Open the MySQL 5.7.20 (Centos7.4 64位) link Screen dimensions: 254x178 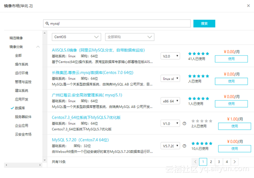click(x=81, y=140)
